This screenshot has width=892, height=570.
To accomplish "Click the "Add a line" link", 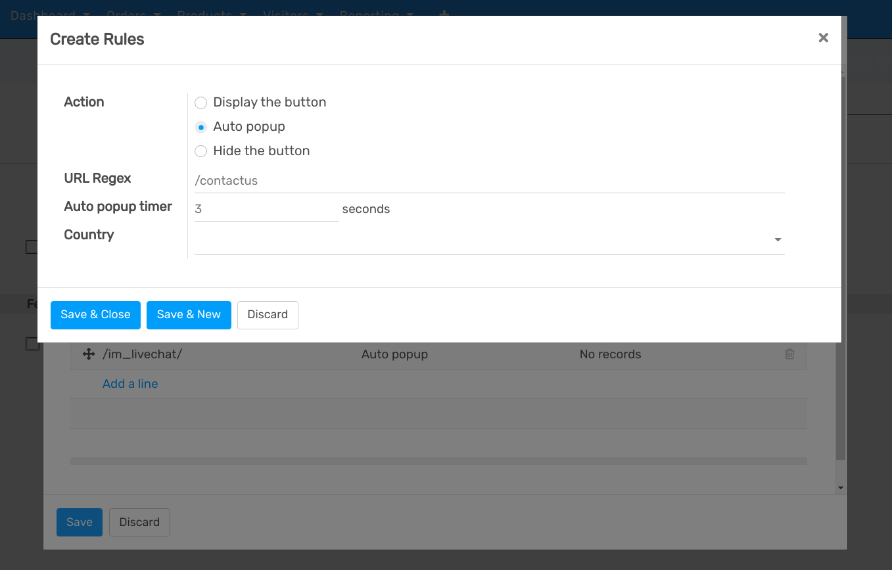I will point(129,383).
